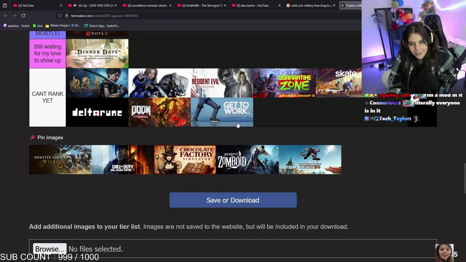The width and height of the screenshot is (466, 262).
Task: Open the Kick bookmark
Action: click(37, 26)
